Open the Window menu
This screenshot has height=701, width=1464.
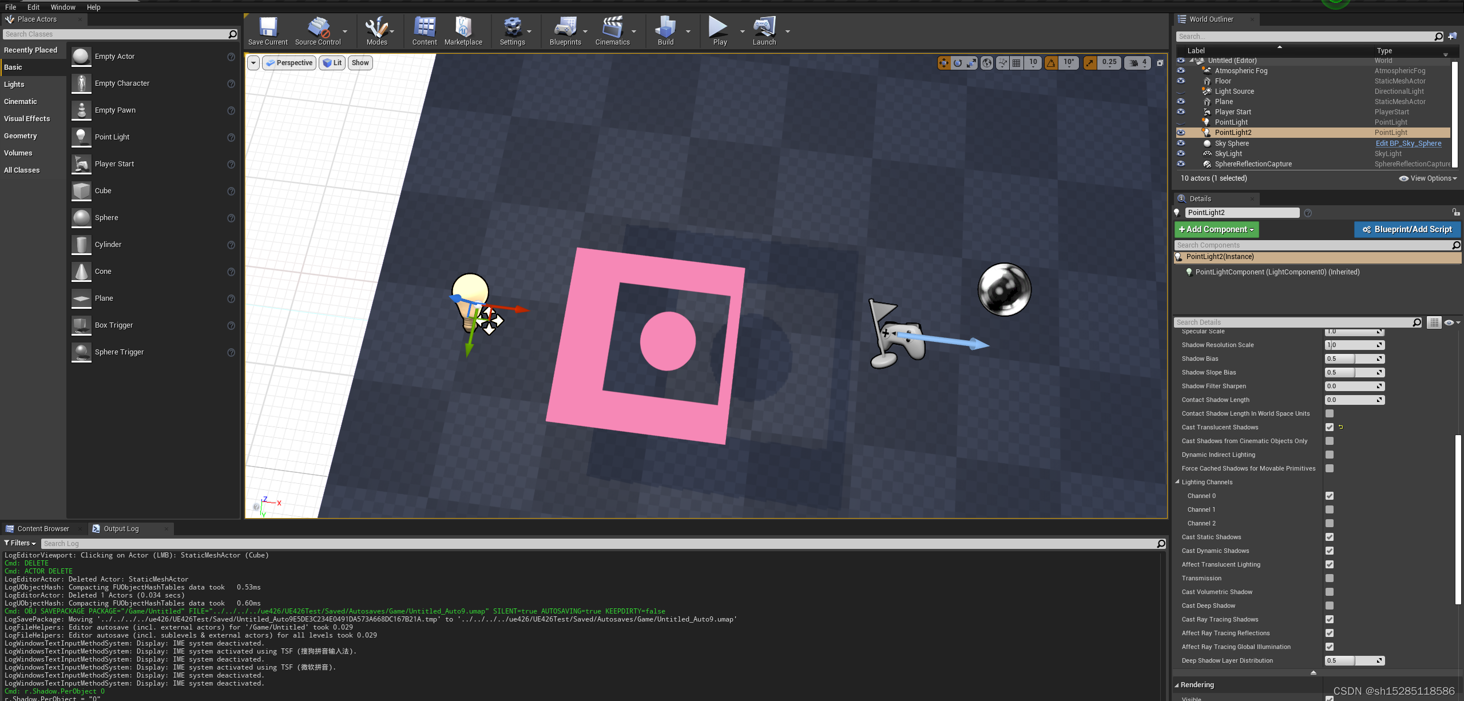coord(63,7)
